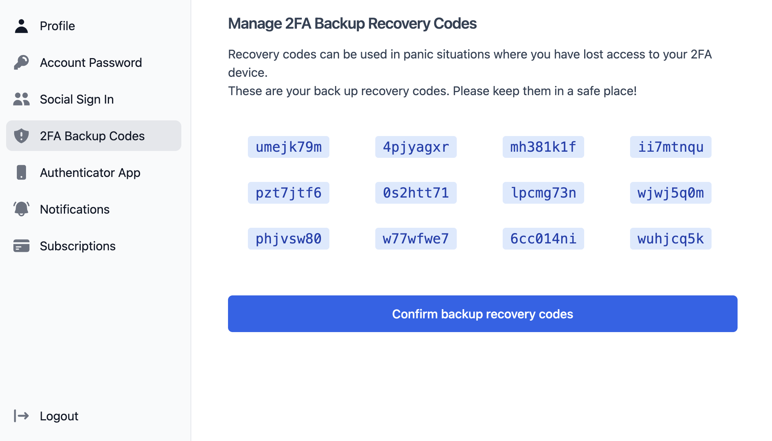Viewport: 772px width, 441px height.
Task: Select recovery code 6cc014ni
Action: click(543, 239)
